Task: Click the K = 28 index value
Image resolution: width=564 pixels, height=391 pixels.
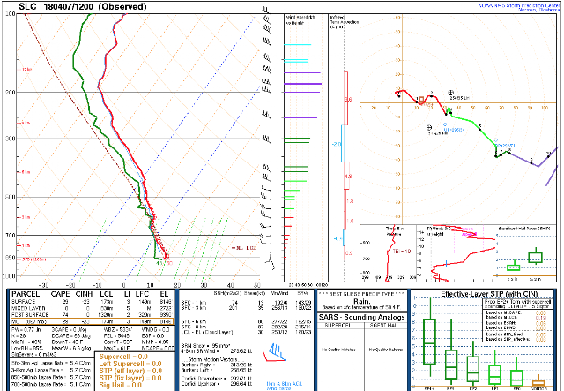Action: pos(20,336)
